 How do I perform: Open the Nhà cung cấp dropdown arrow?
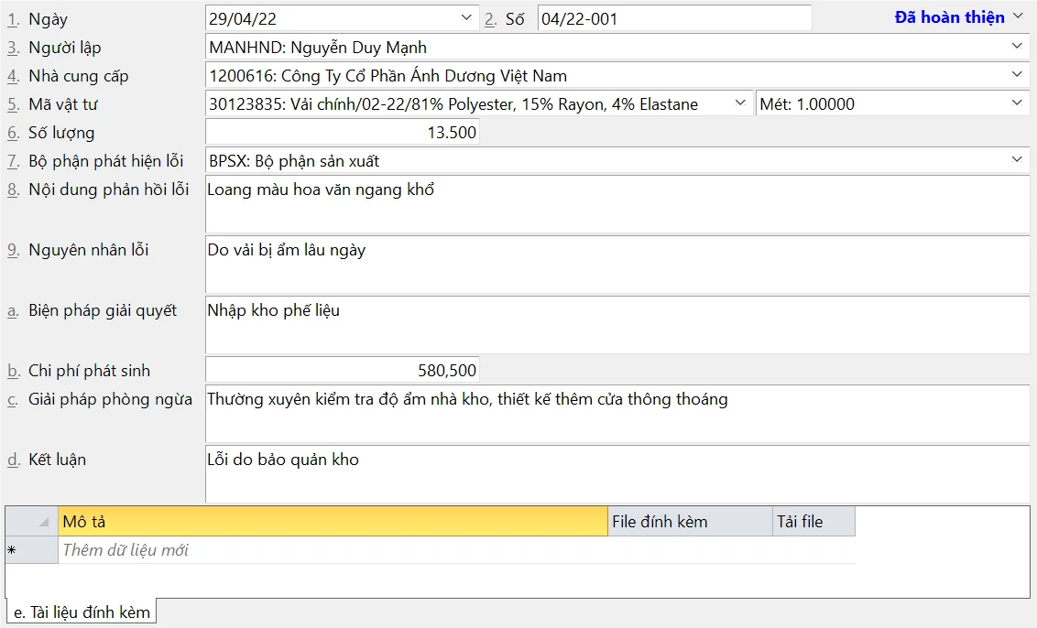(x=1017, y=75)
